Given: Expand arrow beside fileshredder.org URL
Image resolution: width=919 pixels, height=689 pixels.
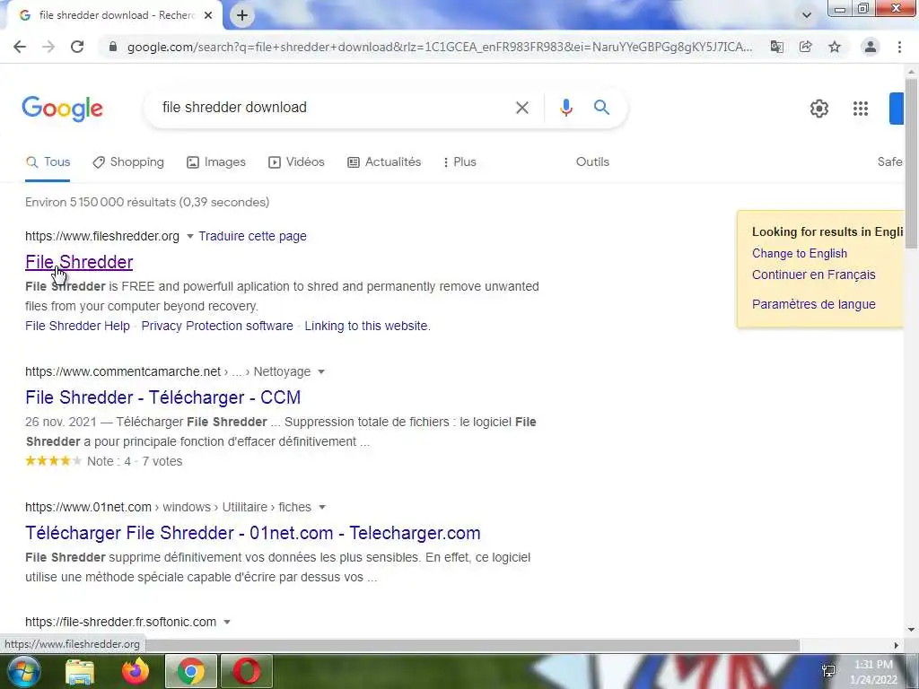Looking at the screenshot, I should coord(190,237).
